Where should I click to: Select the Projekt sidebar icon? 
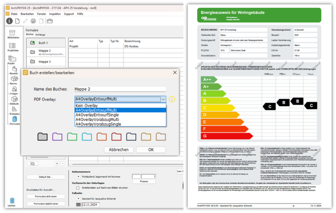point(12,60)
